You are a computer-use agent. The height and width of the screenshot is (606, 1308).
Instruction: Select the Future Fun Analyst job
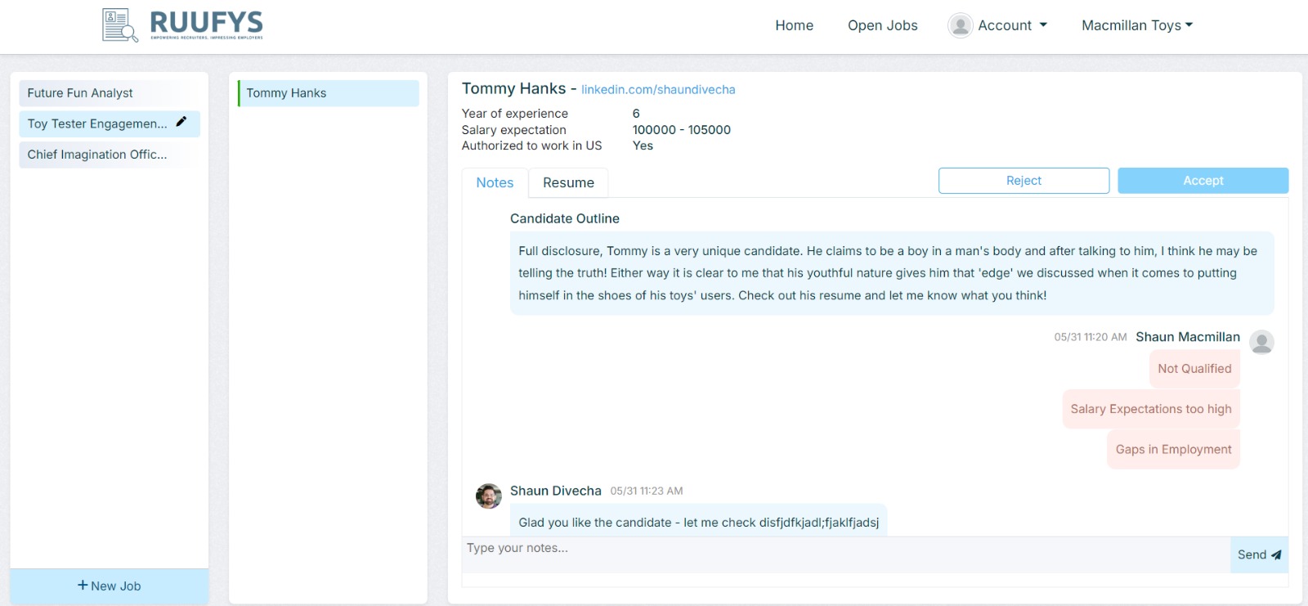point(110,93)
